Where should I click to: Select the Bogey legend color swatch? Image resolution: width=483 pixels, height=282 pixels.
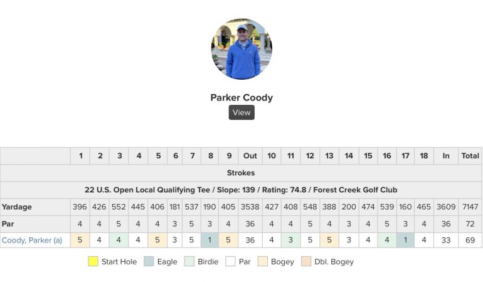point(262,261)
